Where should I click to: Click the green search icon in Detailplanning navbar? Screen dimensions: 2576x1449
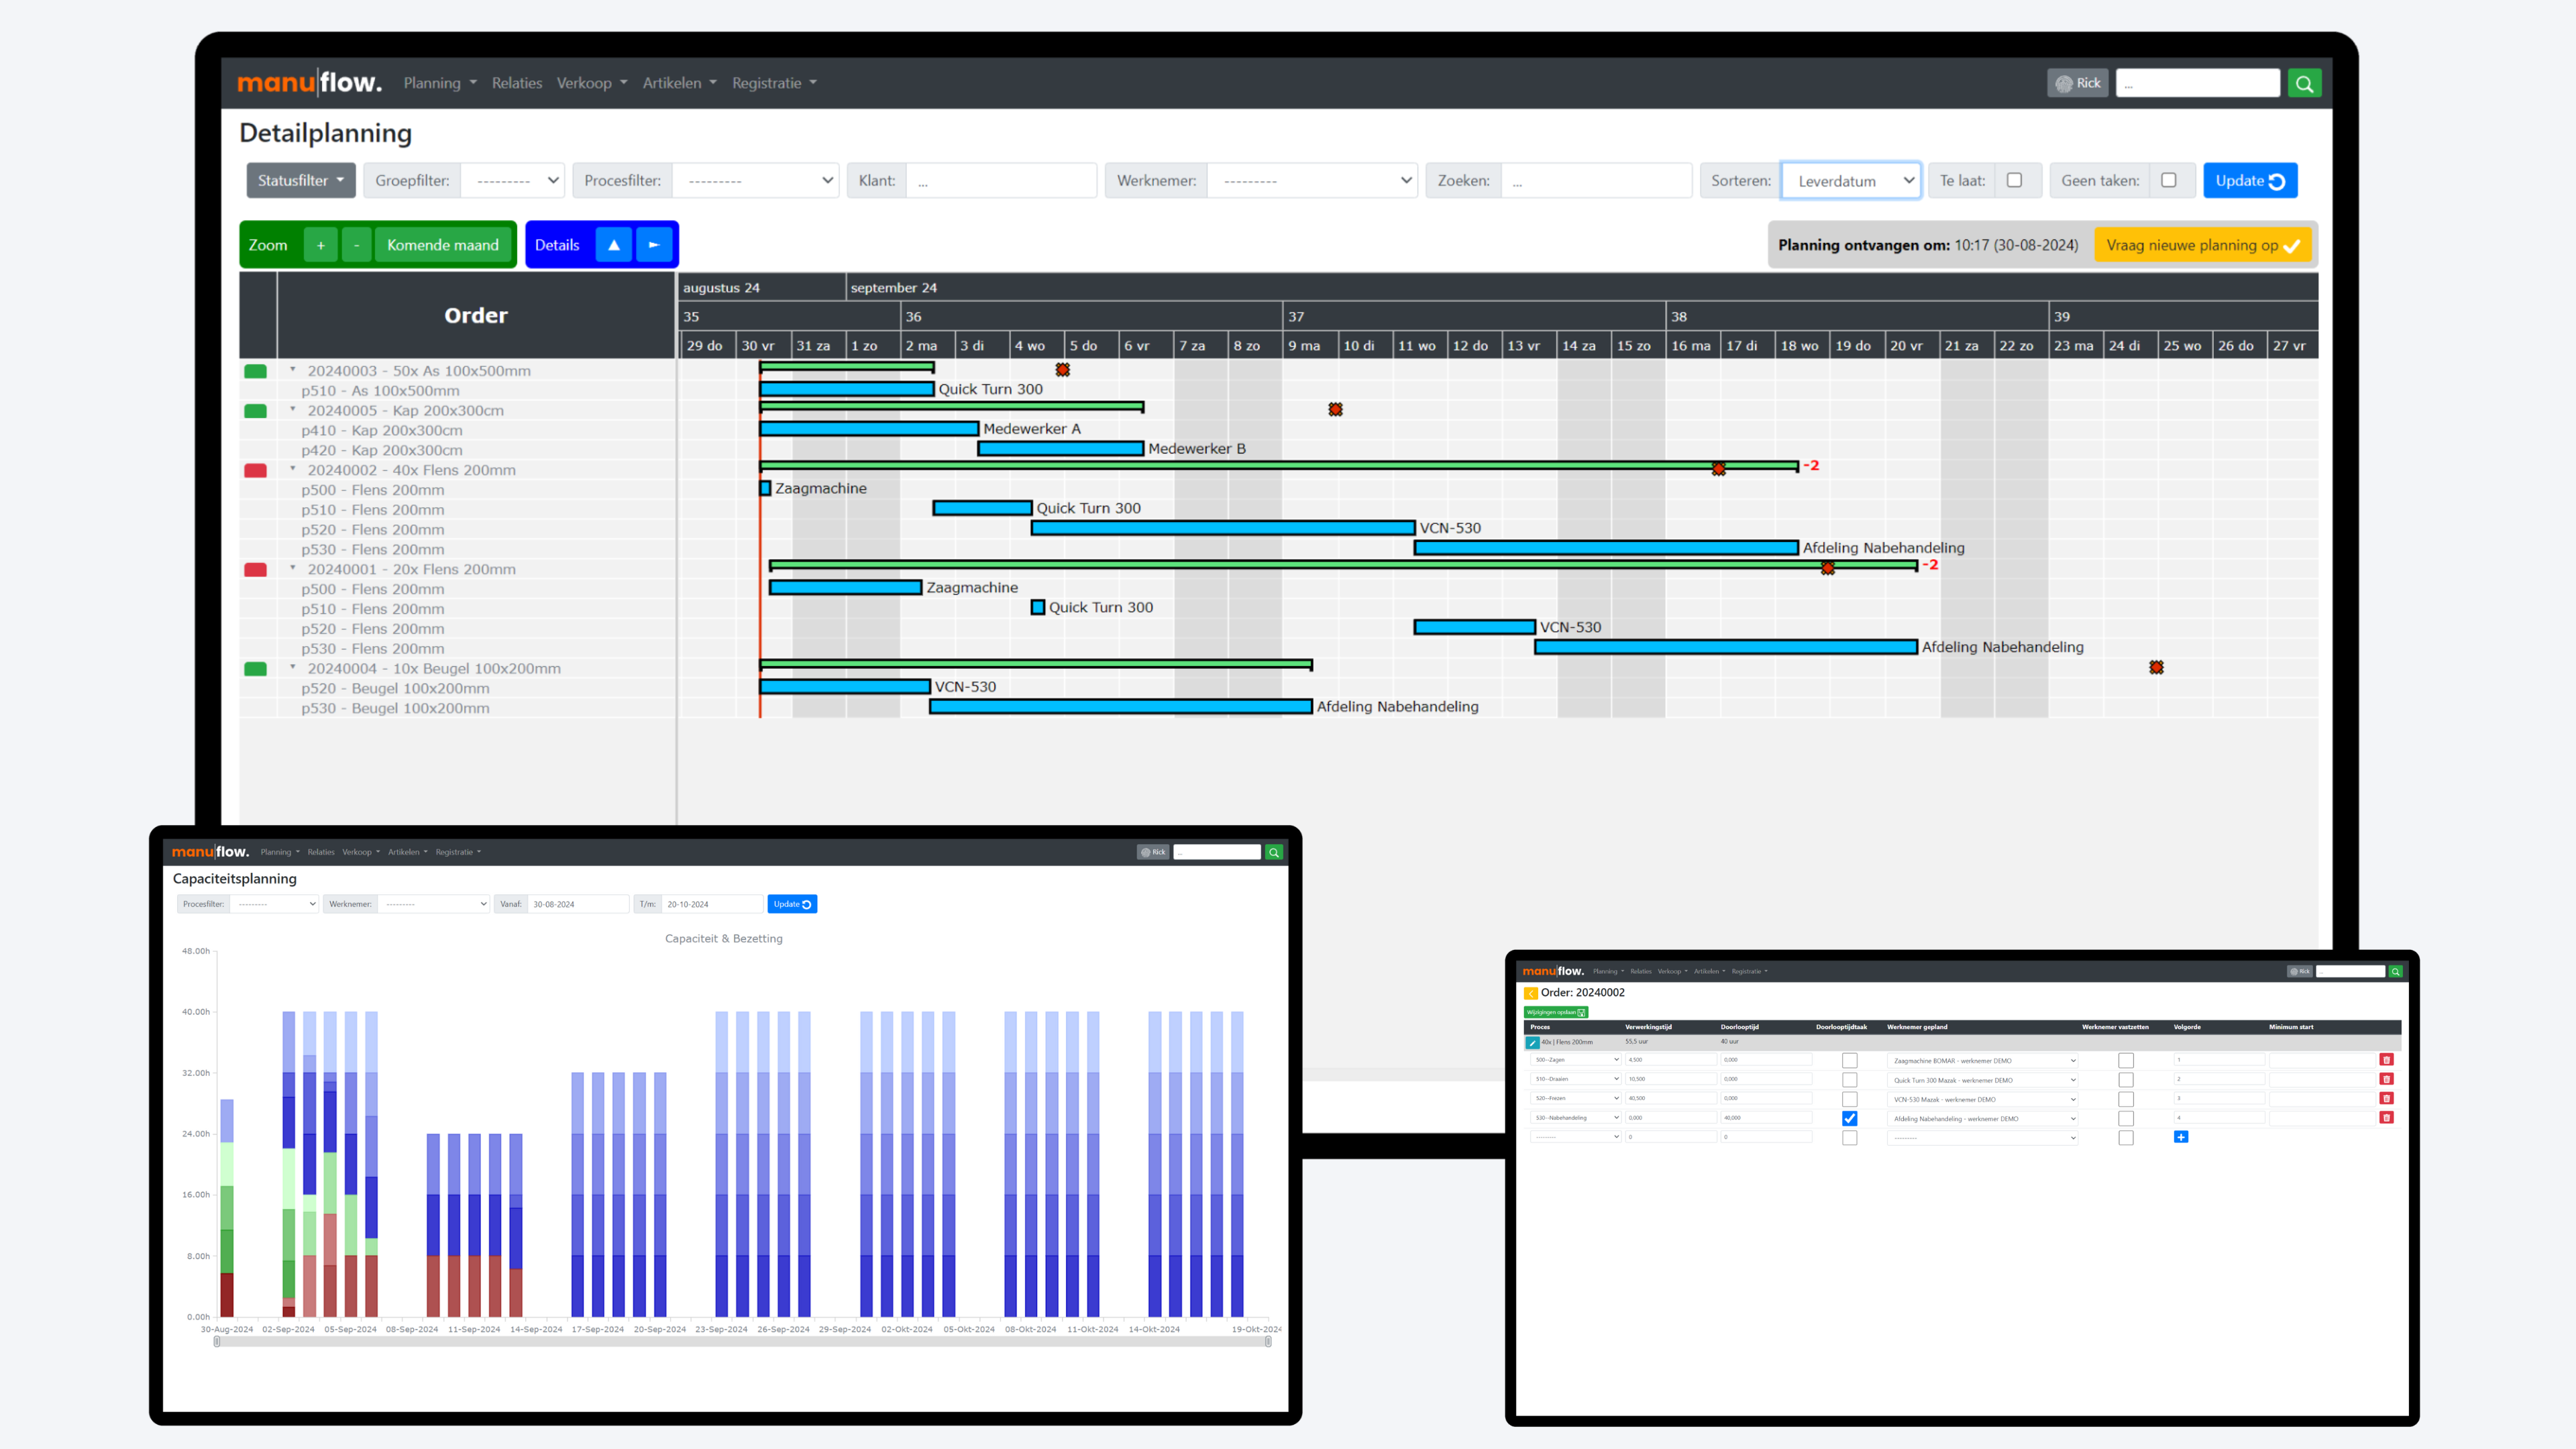(x=2304, y=83)
